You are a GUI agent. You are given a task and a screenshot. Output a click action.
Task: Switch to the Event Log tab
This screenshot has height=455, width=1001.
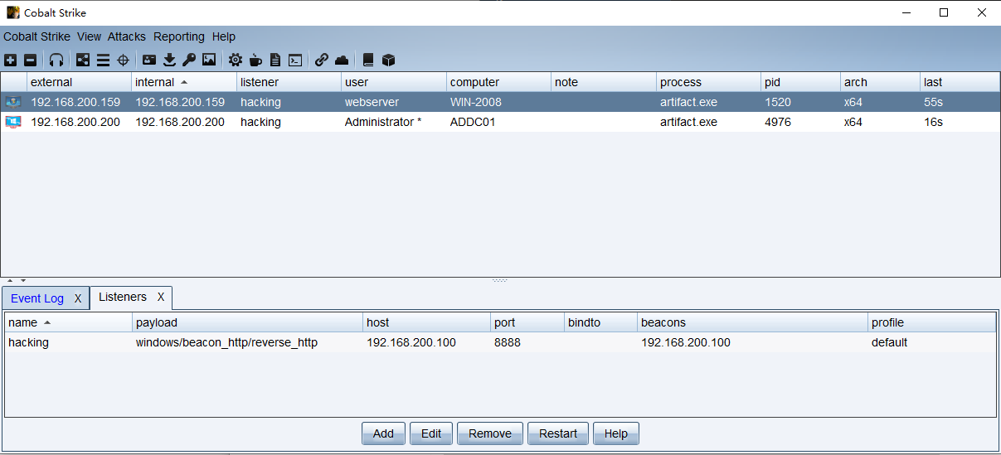[x=37, y=298]
